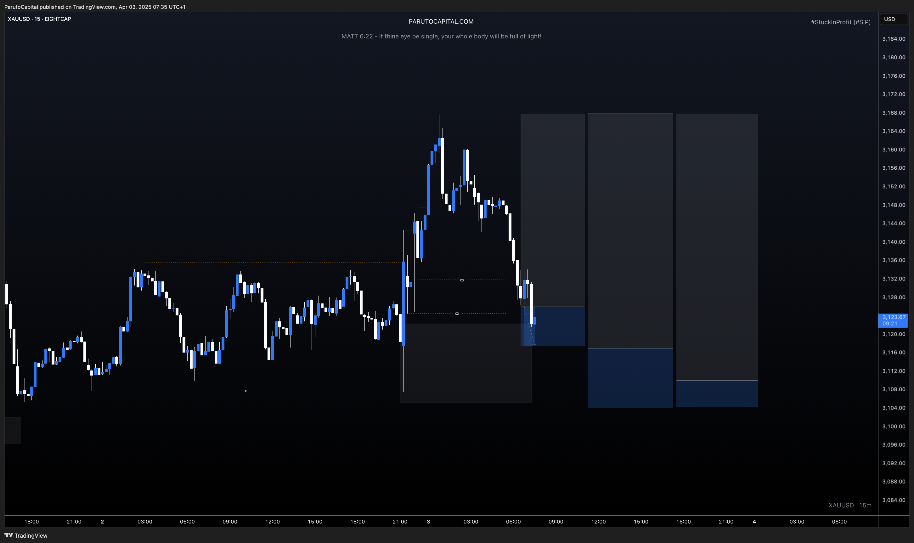Viewport: 914px width, 543px height.
Task: Click the 3,108.00 price axis label
Action: [894, 389]
